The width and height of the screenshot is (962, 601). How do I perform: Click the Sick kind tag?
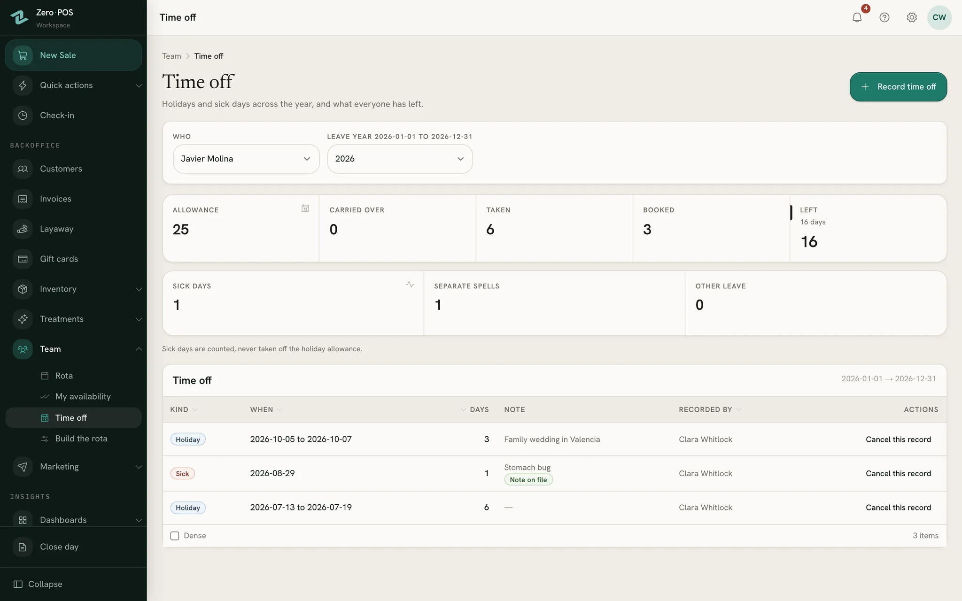[182, 474]
